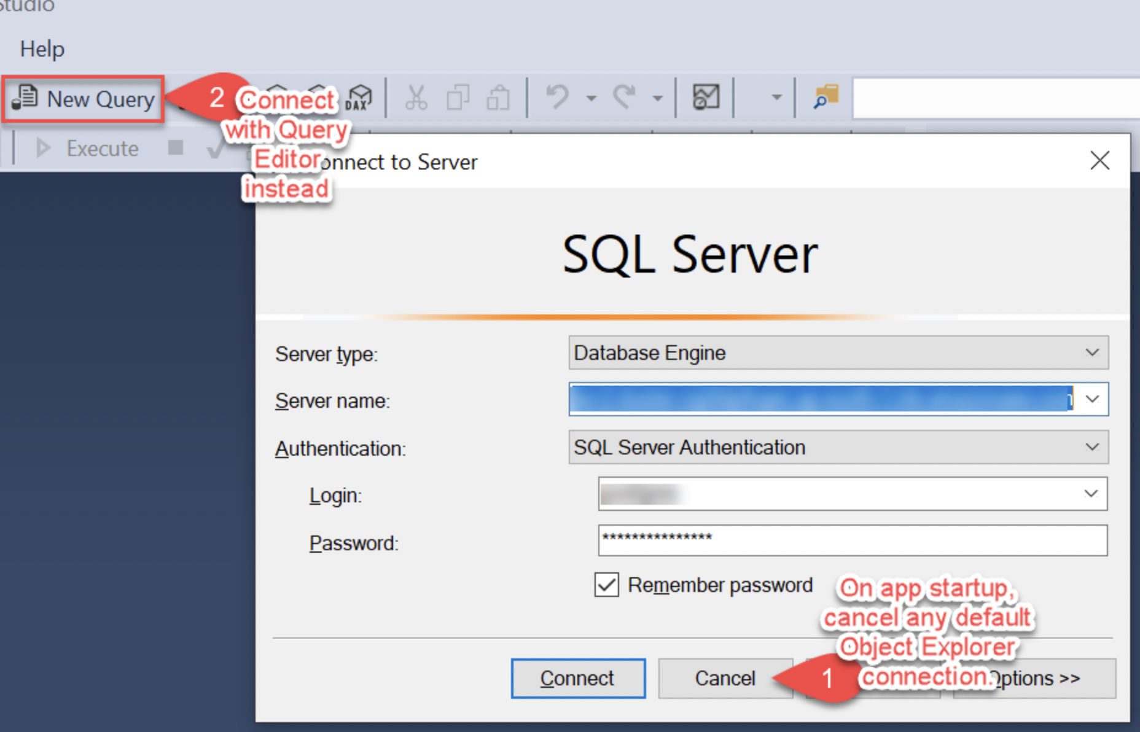Click the DAX query icon
Screen dimensions: 1140x732
(359, 98)
